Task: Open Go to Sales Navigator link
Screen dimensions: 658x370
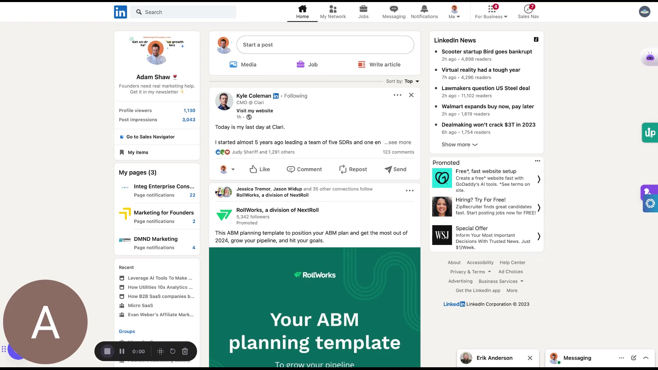Action: coord(150,137)
